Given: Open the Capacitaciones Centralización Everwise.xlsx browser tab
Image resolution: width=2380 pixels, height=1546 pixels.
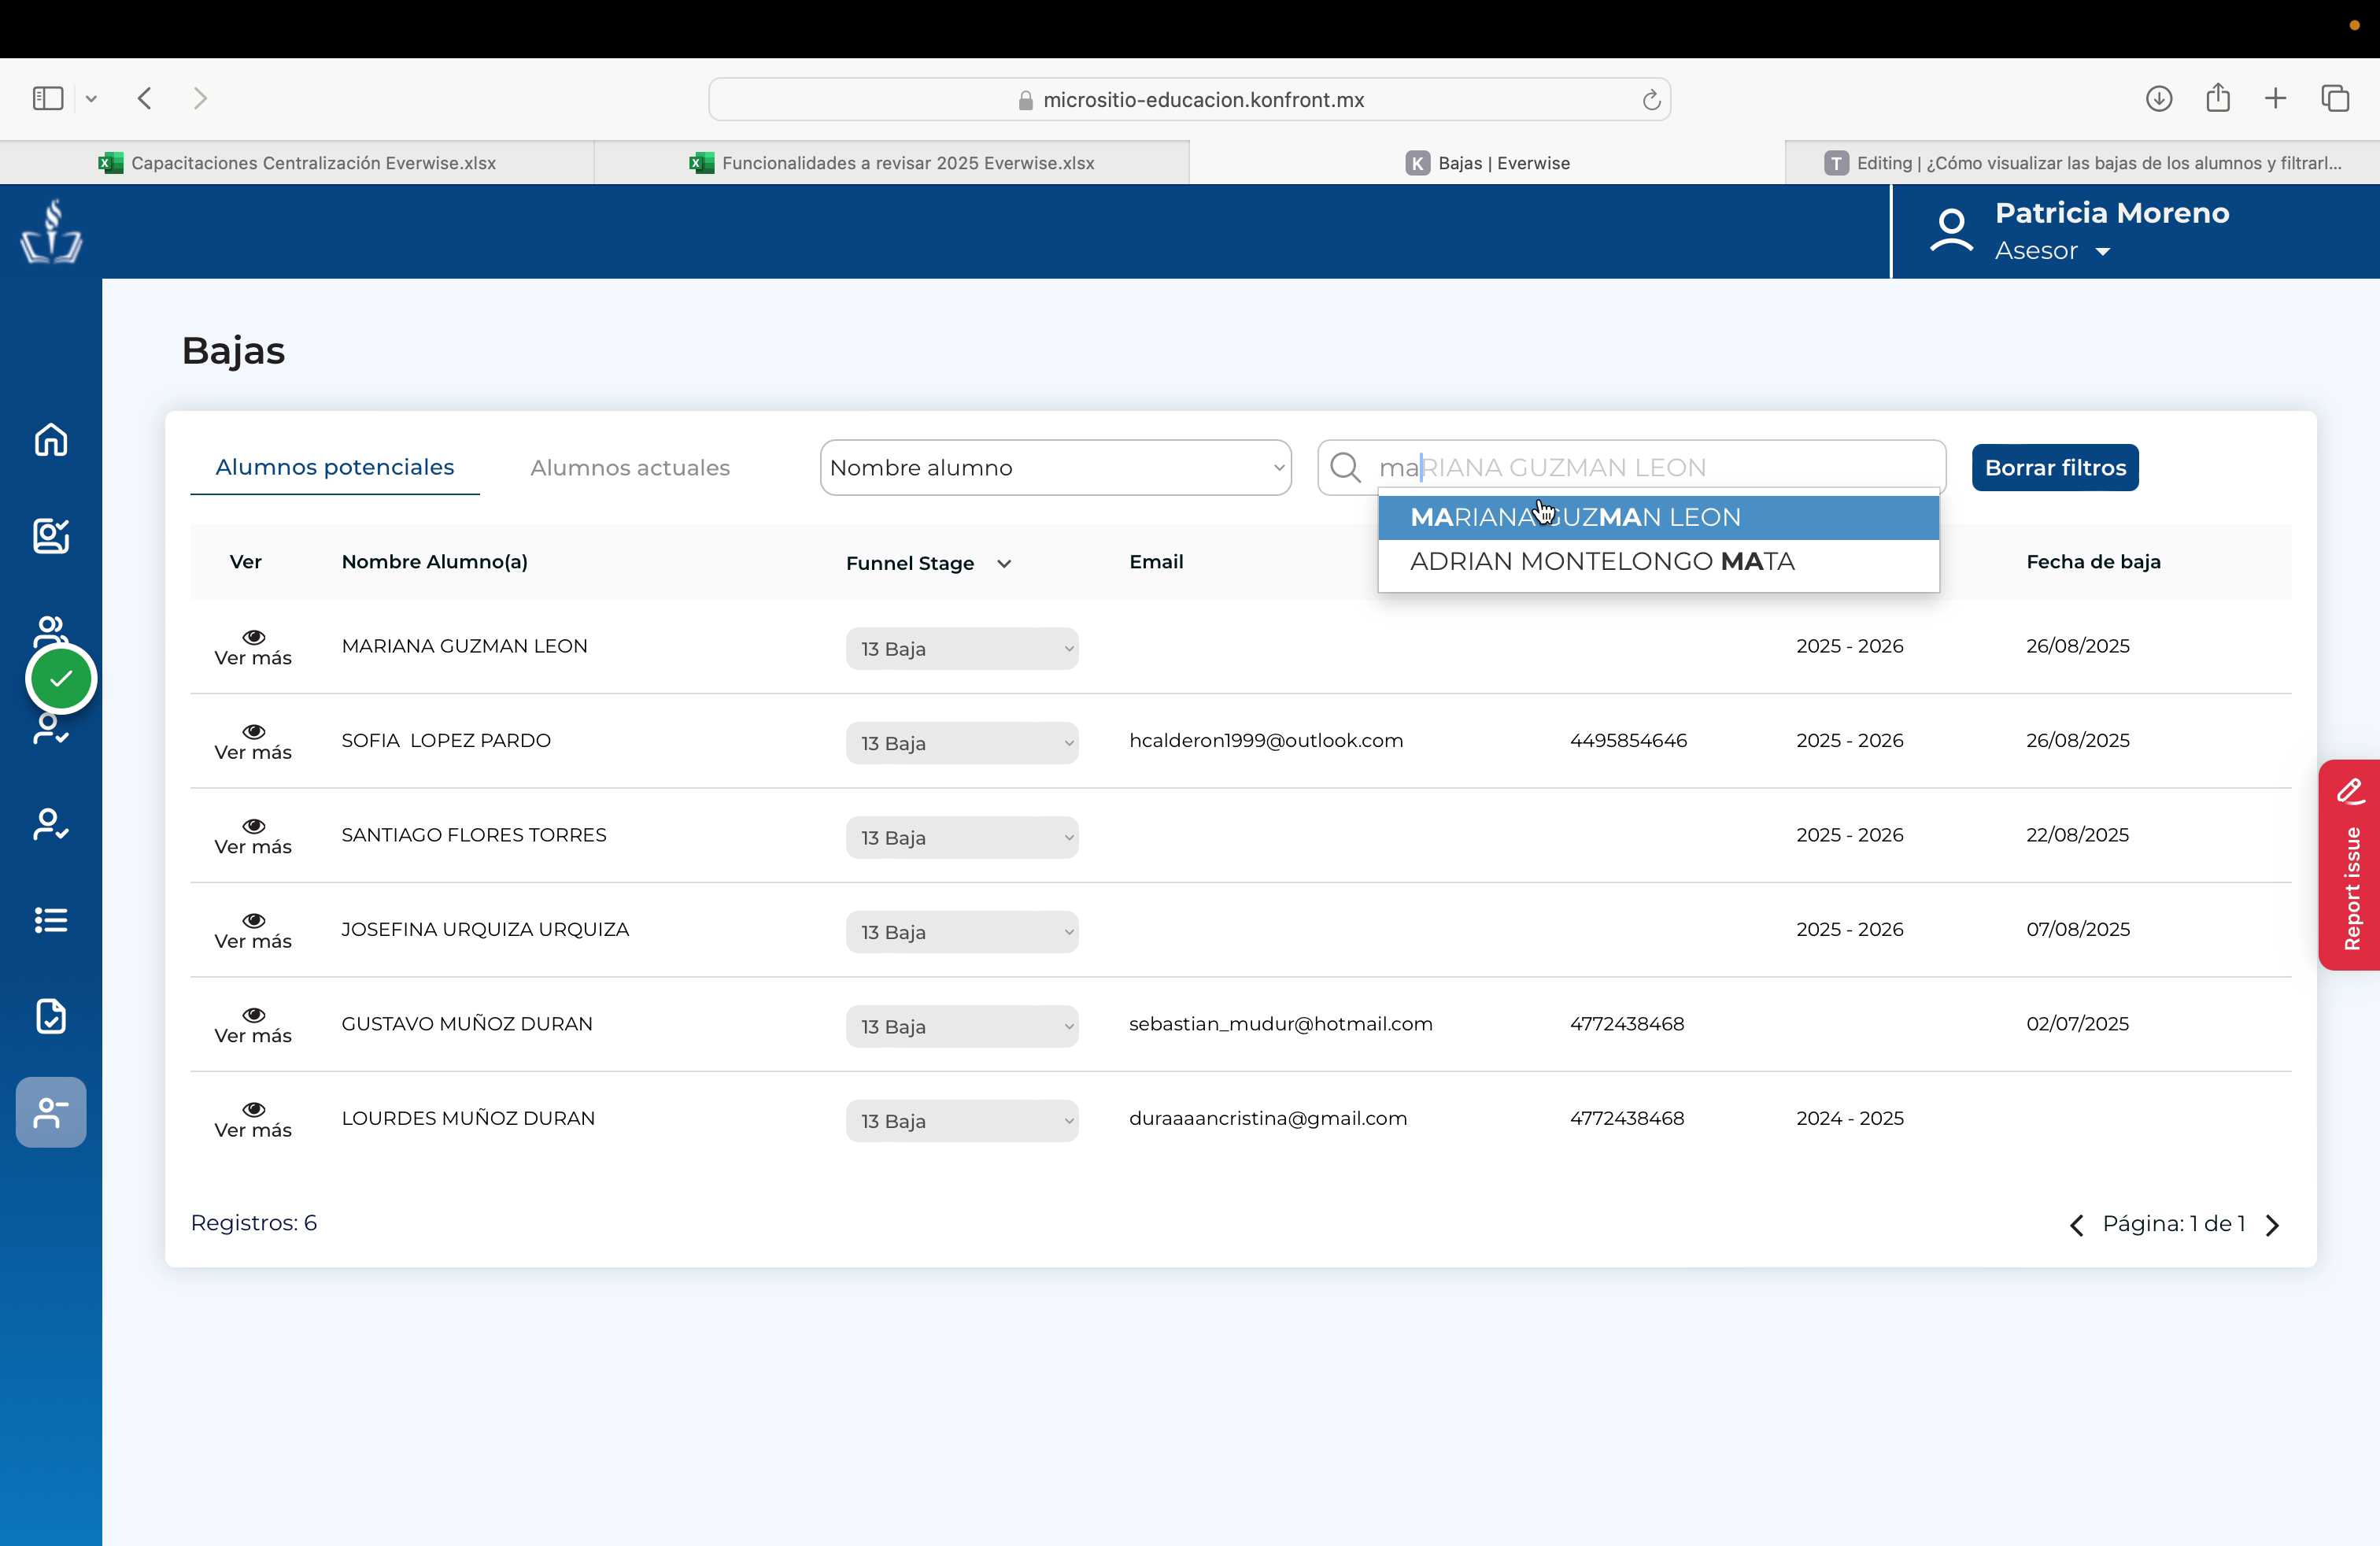Looking at the screenshot, I should coord(297,163).
